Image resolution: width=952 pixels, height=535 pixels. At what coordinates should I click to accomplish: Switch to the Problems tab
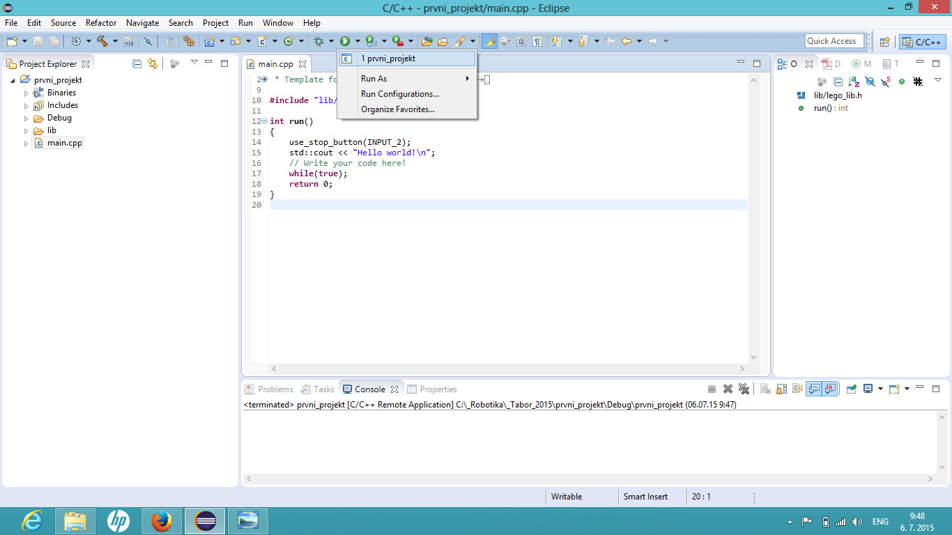(275, 389)
